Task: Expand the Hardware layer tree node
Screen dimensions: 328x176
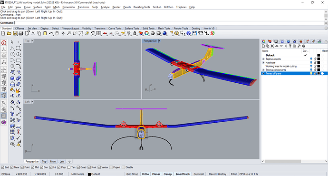Action: pyautogui.click(x=263, y=63)
